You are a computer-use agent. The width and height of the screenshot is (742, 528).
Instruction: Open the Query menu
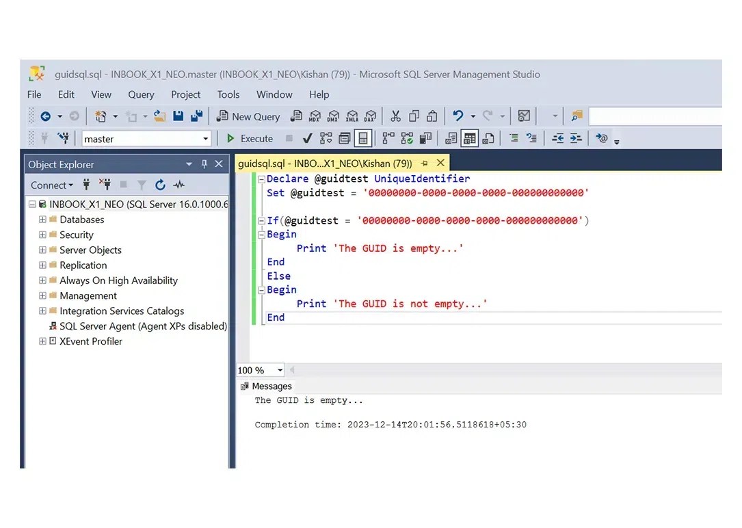141,94
